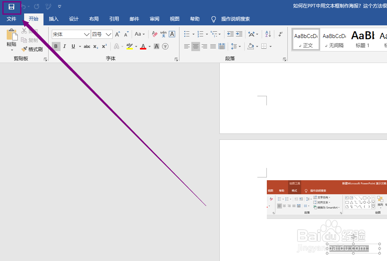Screen dimensions: 387x261
Task: Click the decrease font size icon
Action: pos(126,34)
